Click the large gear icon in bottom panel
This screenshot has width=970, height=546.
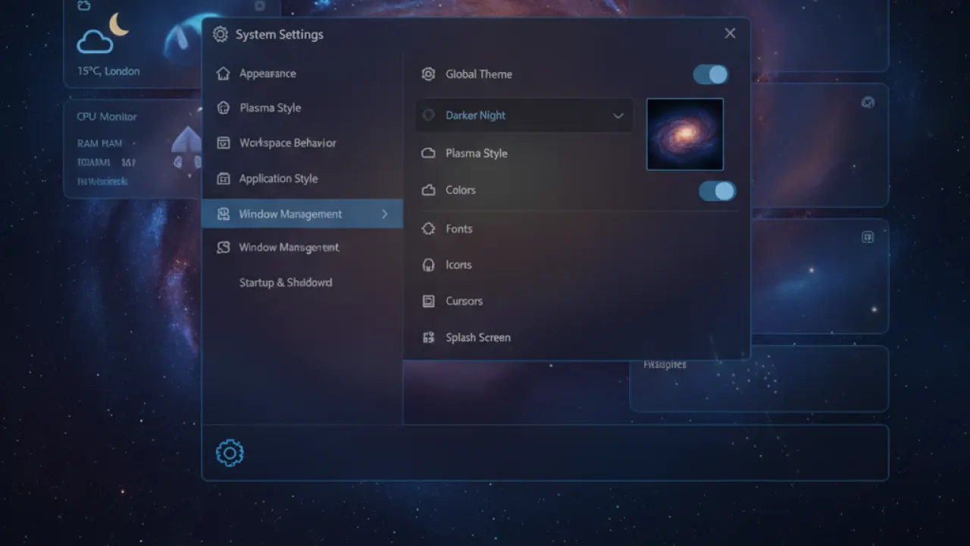230,453
